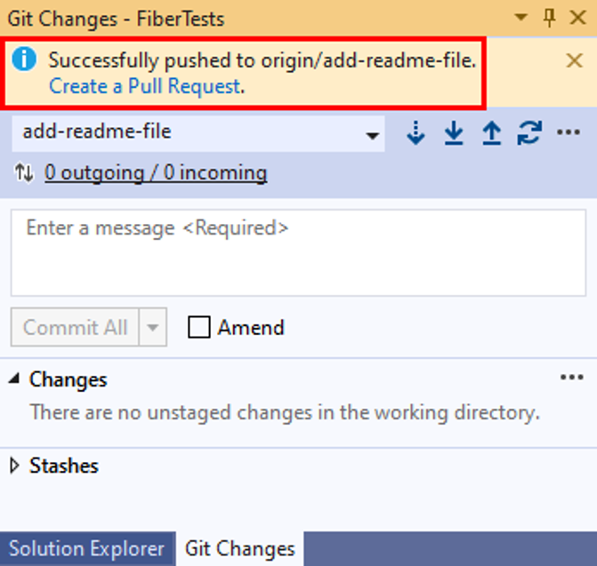Click the outgoing/incoming arrows icon
The width and height of the screenshot is (597, 566).
24,172
